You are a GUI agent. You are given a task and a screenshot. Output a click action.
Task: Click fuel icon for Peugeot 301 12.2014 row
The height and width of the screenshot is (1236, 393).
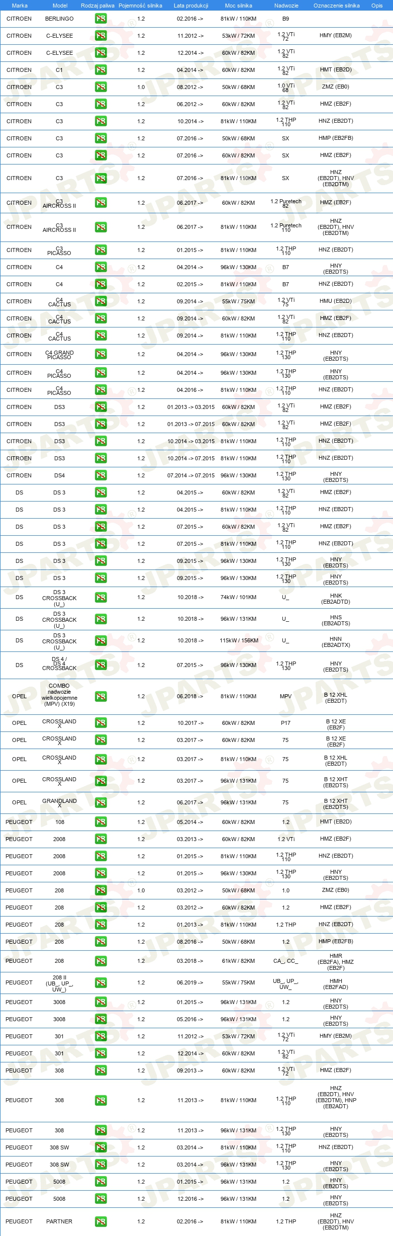point(101,1053)
